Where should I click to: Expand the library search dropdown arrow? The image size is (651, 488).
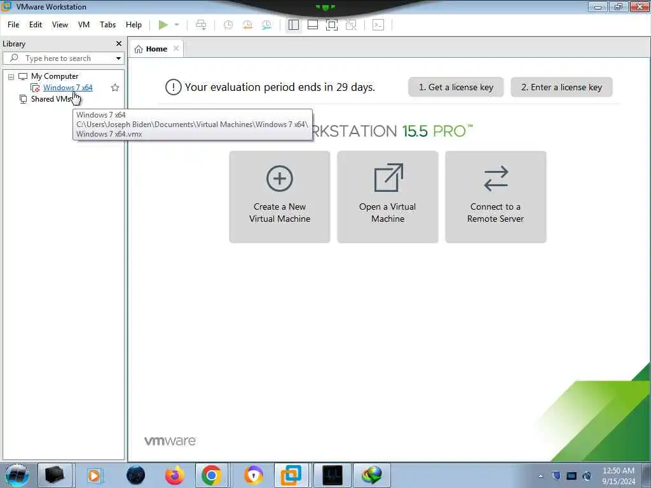pyautogui.click(x=118, y=58)
